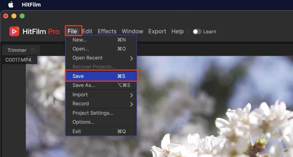Select Save As... menu entry

tap(101, 85)
